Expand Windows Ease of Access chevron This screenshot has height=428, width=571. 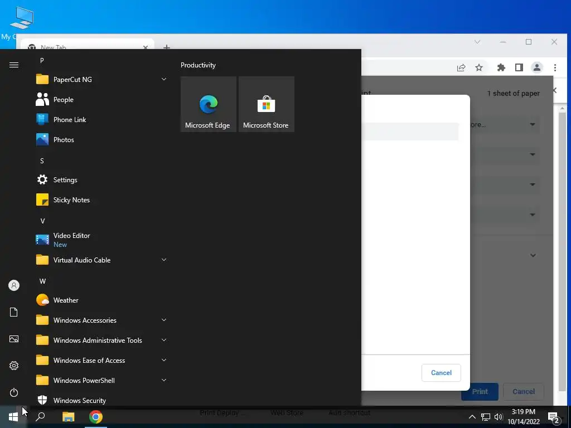click(164, 360)
